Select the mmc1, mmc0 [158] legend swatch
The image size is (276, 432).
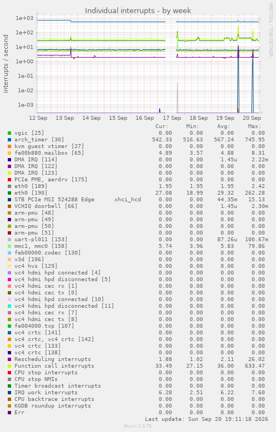point(9,246)
